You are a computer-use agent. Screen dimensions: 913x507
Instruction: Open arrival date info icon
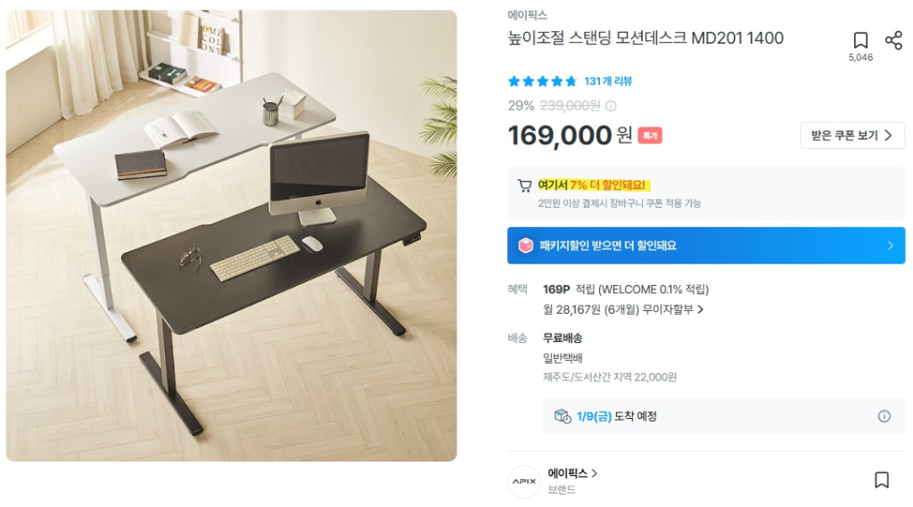884,416
